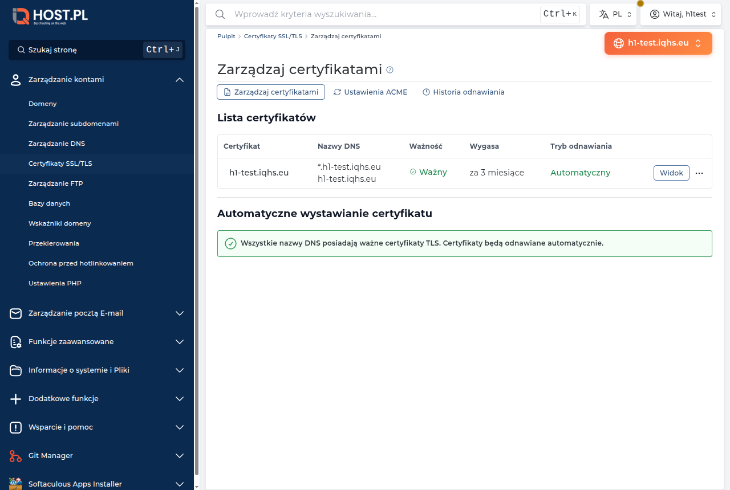Expand the Dodatkowe funkcje section
The image size is (730, 490).
point(180,399)
